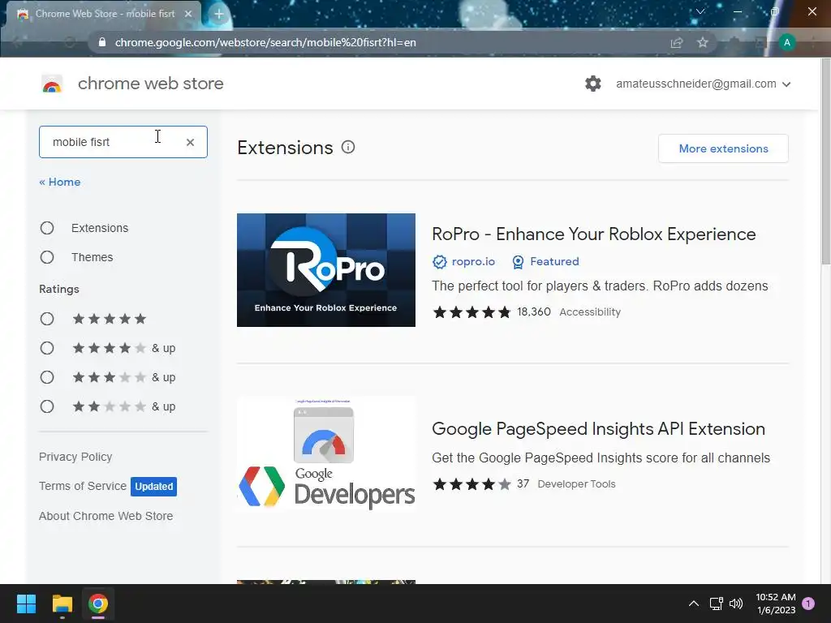The width and height of the screenshot is (831, 623).
Task: Click RoPro's 18,360 ratings count
Action: [534, 311]
